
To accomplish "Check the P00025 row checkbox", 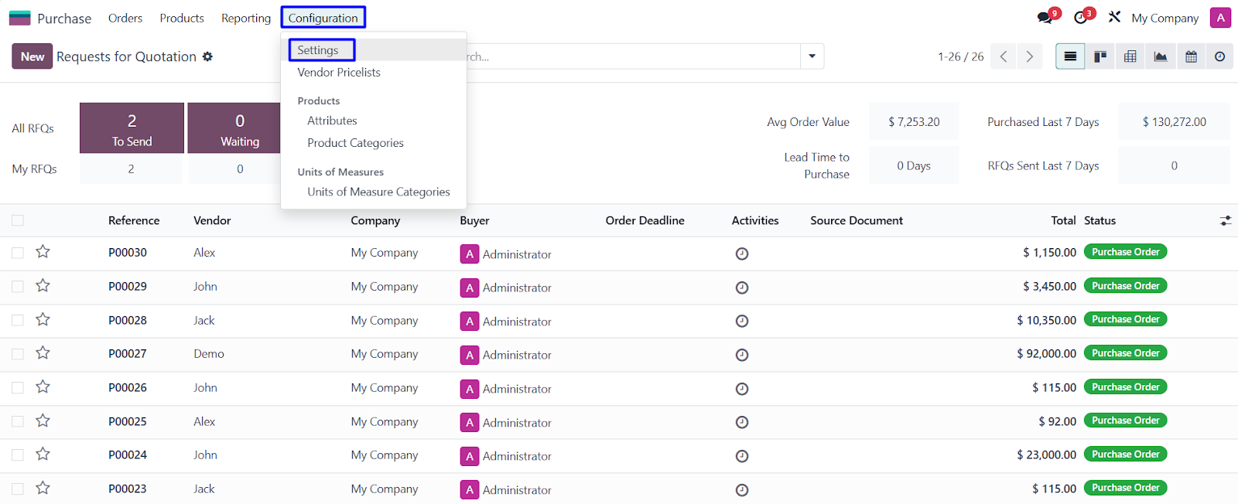I will pos(18,421).
